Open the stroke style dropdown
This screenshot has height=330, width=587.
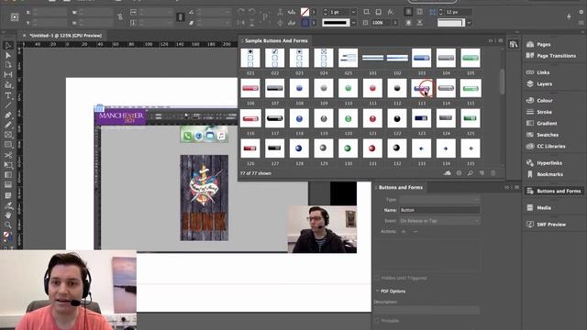pyautogui.click(x=353, y=22)
